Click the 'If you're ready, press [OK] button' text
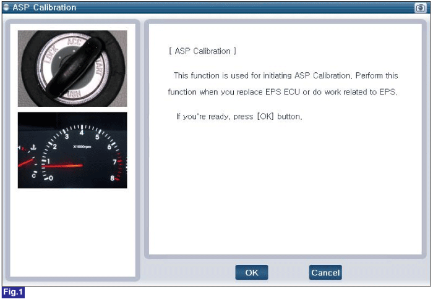This screenshot has height=300, width=433. [x=239, y=117]
